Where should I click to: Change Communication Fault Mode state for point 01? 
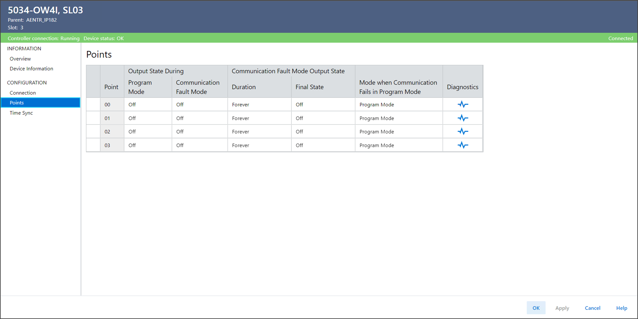[x=199, y=118]
